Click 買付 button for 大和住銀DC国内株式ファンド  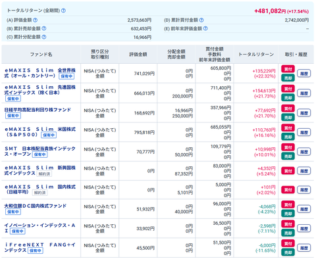tap(288, 205)
